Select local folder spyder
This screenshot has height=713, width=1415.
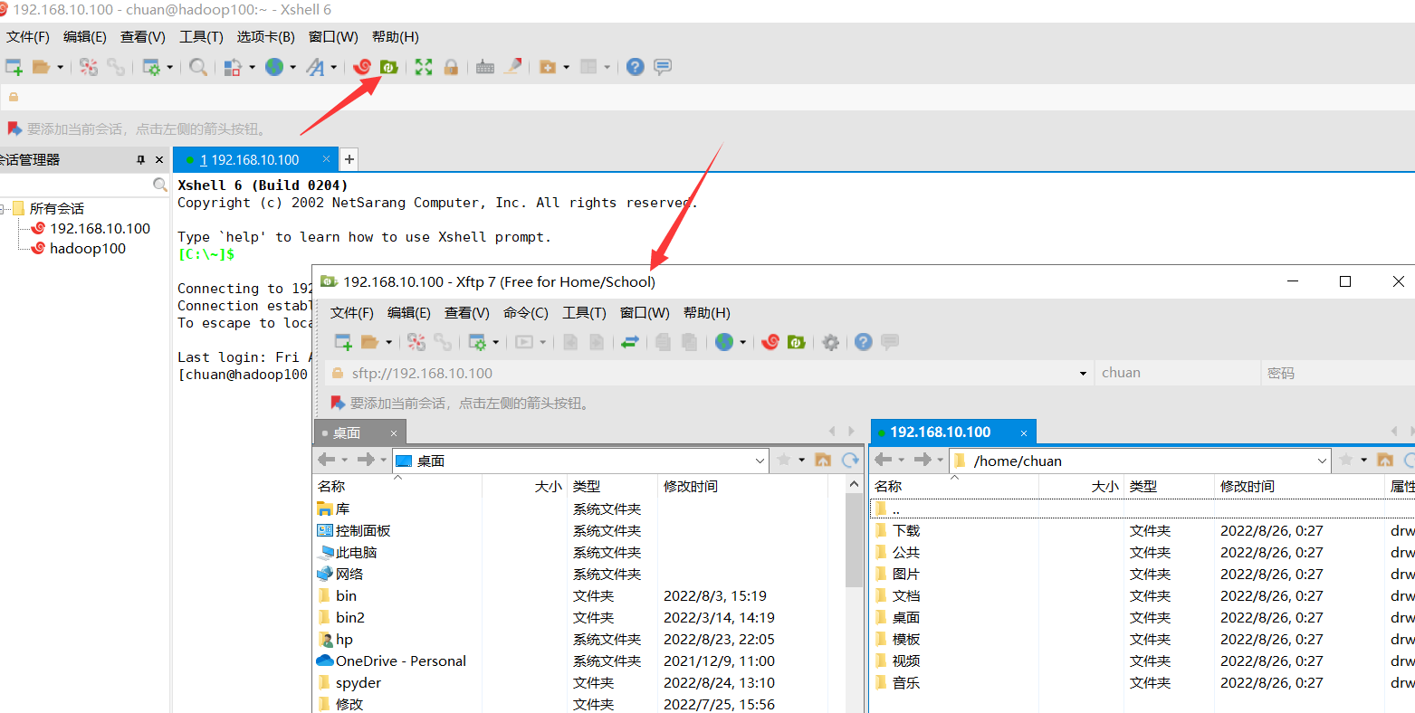359,682
